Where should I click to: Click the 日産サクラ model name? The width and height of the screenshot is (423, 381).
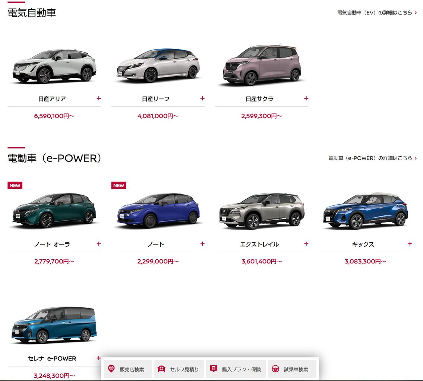259,99
